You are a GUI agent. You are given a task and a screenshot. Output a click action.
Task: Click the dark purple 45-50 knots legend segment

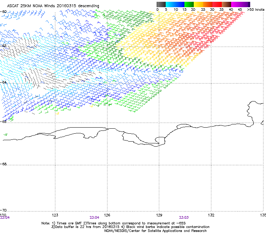(245, 4)
